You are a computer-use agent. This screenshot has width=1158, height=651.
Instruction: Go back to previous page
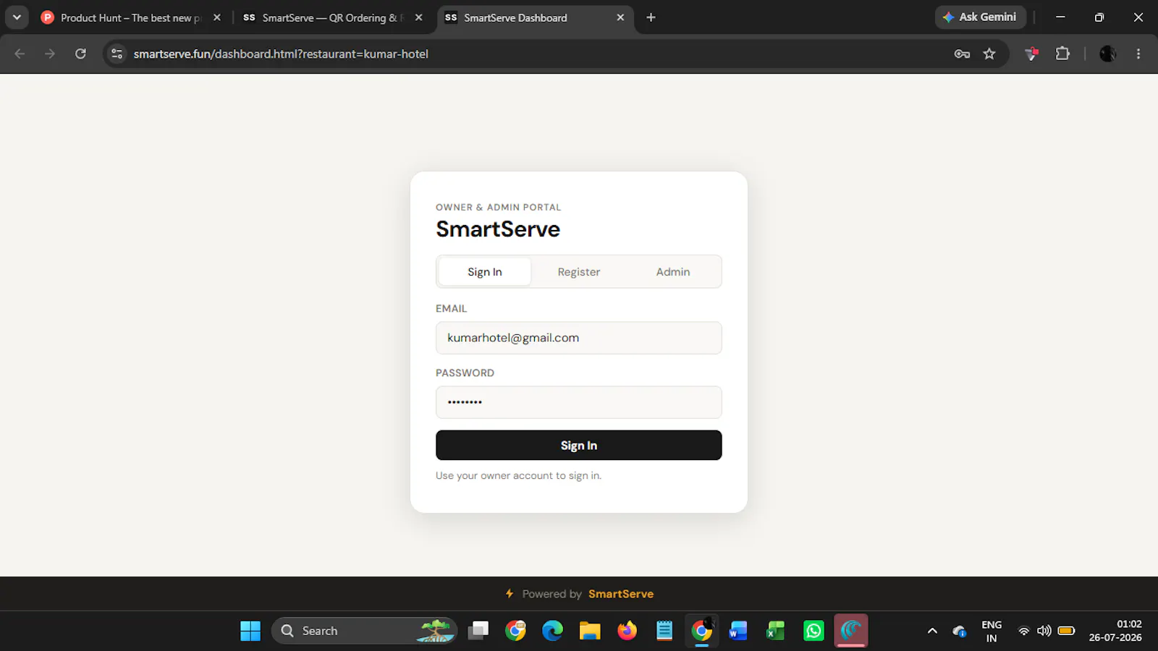[20, 54]
